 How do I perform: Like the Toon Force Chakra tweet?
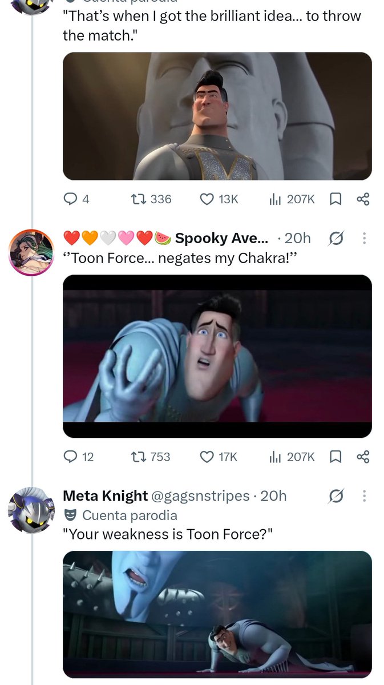tap(219, 457)
